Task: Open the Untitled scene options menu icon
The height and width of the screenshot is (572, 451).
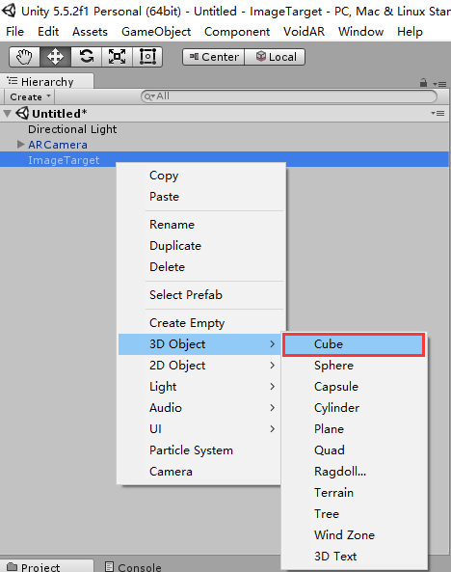Action: pyautogui.click(x=438, y=114)
